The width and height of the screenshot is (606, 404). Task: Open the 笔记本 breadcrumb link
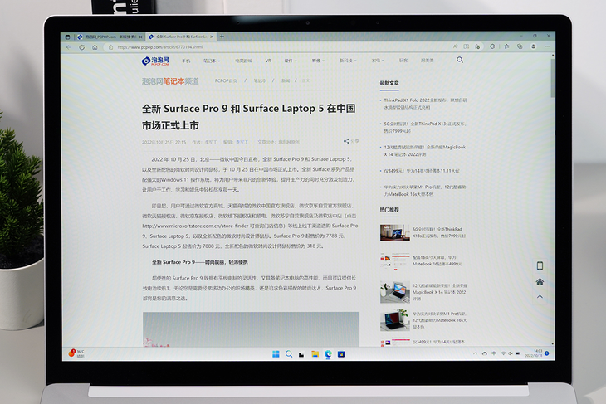[x=259, y=80]
